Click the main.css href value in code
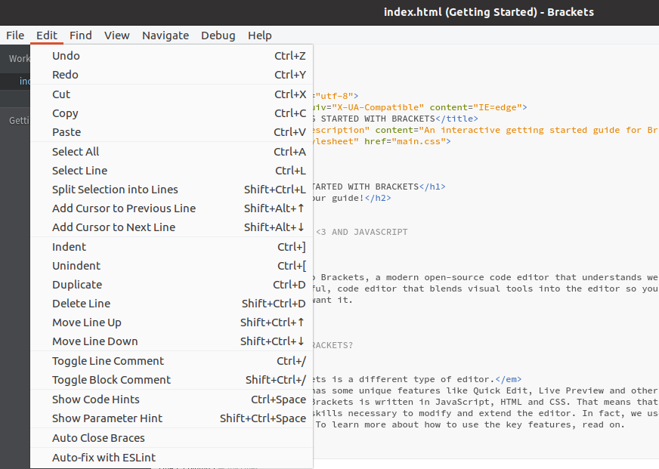659x469 pixels. 419,141
